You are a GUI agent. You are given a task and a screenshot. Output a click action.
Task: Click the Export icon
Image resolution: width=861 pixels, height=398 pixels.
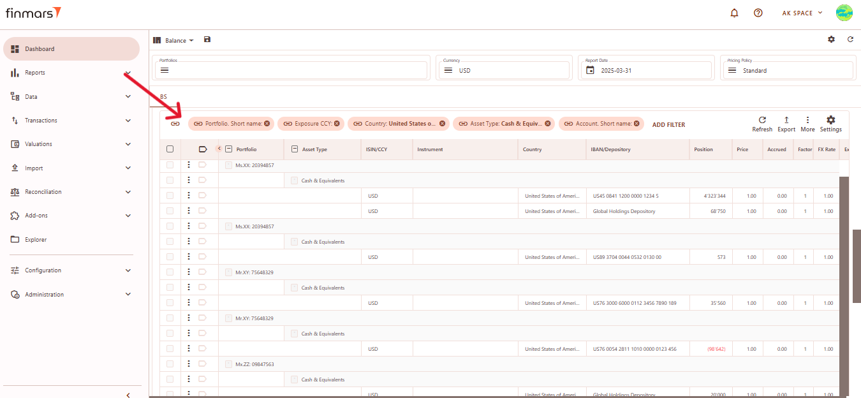pyautogui.click(x=786, y=120)
